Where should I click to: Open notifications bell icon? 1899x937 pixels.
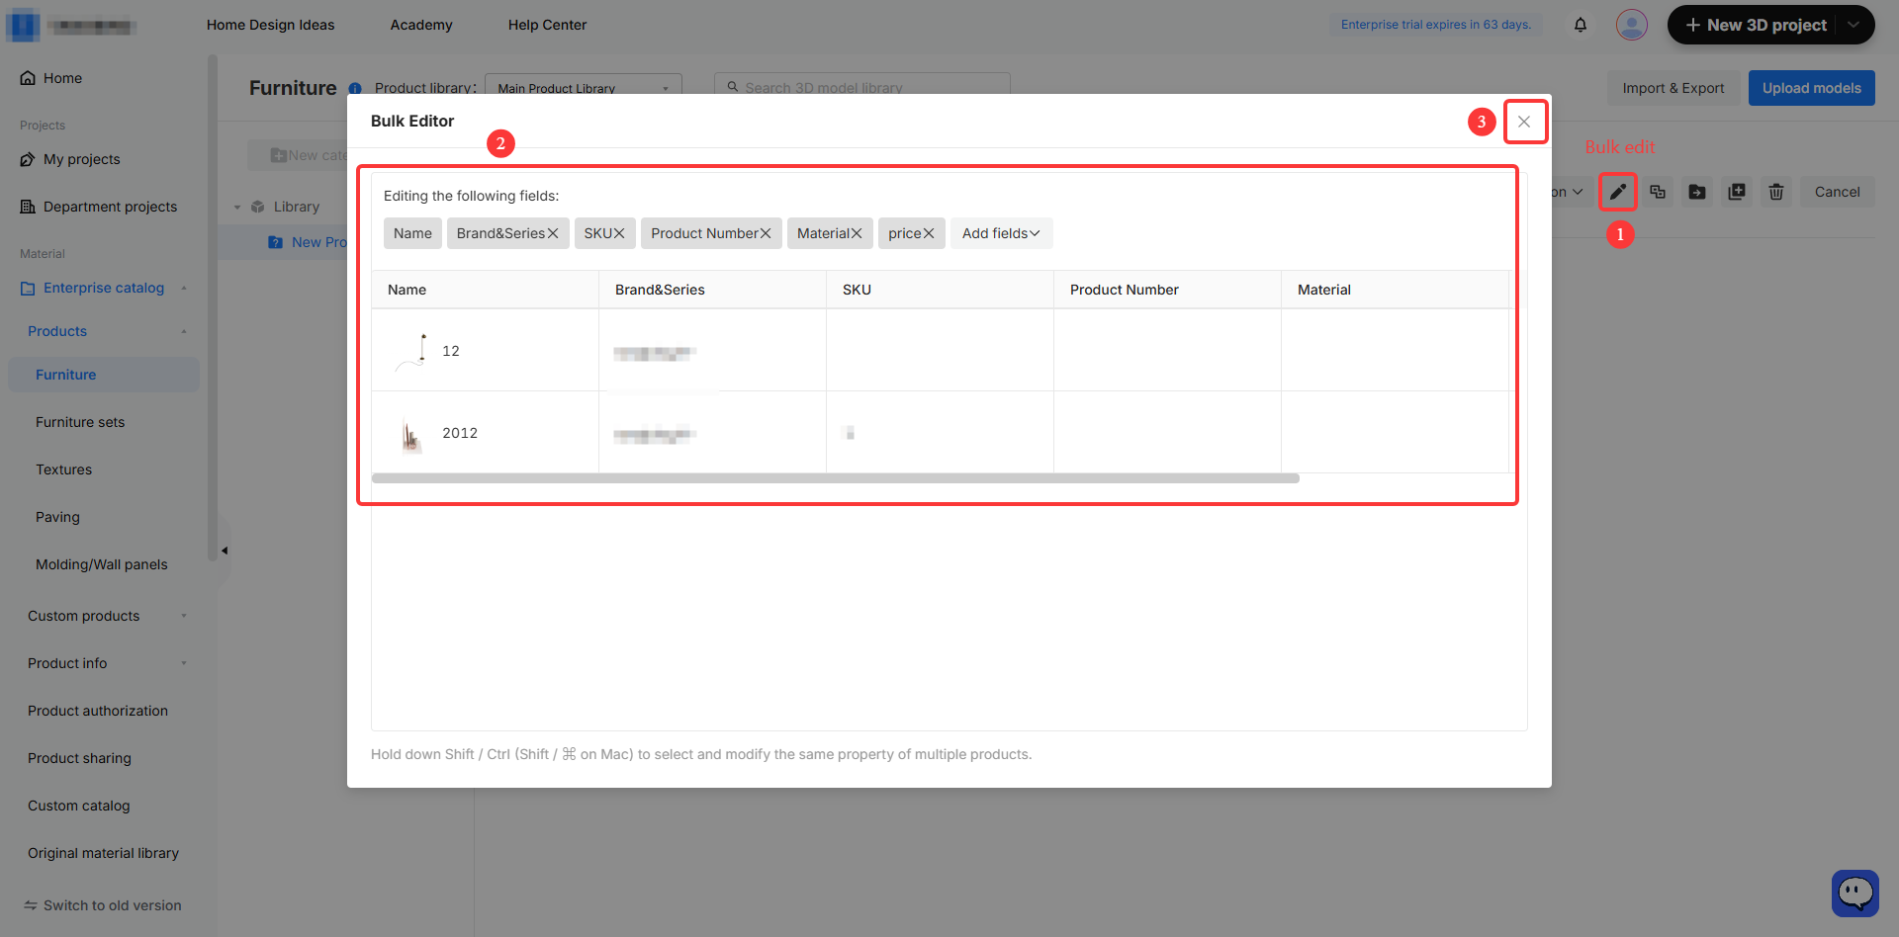point(1581,25)
